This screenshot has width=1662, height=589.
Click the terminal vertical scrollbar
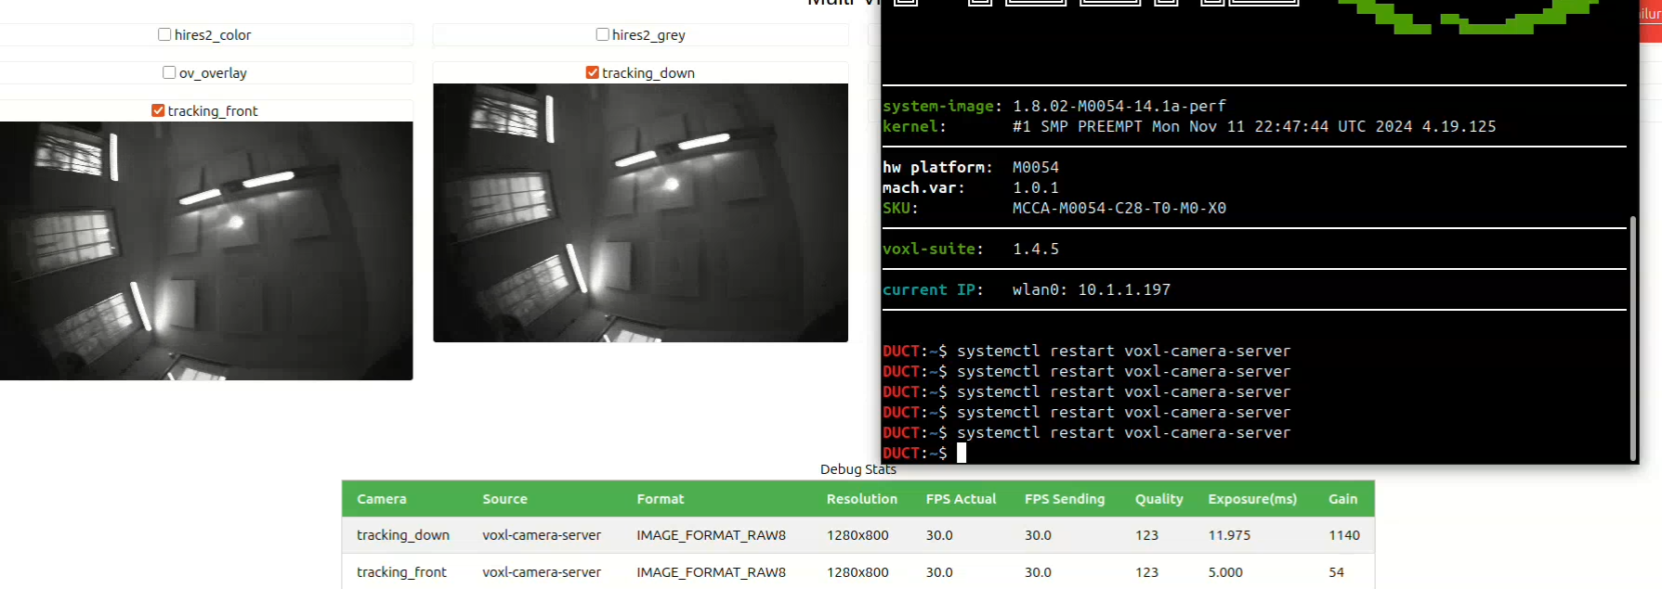[1632, 338]
